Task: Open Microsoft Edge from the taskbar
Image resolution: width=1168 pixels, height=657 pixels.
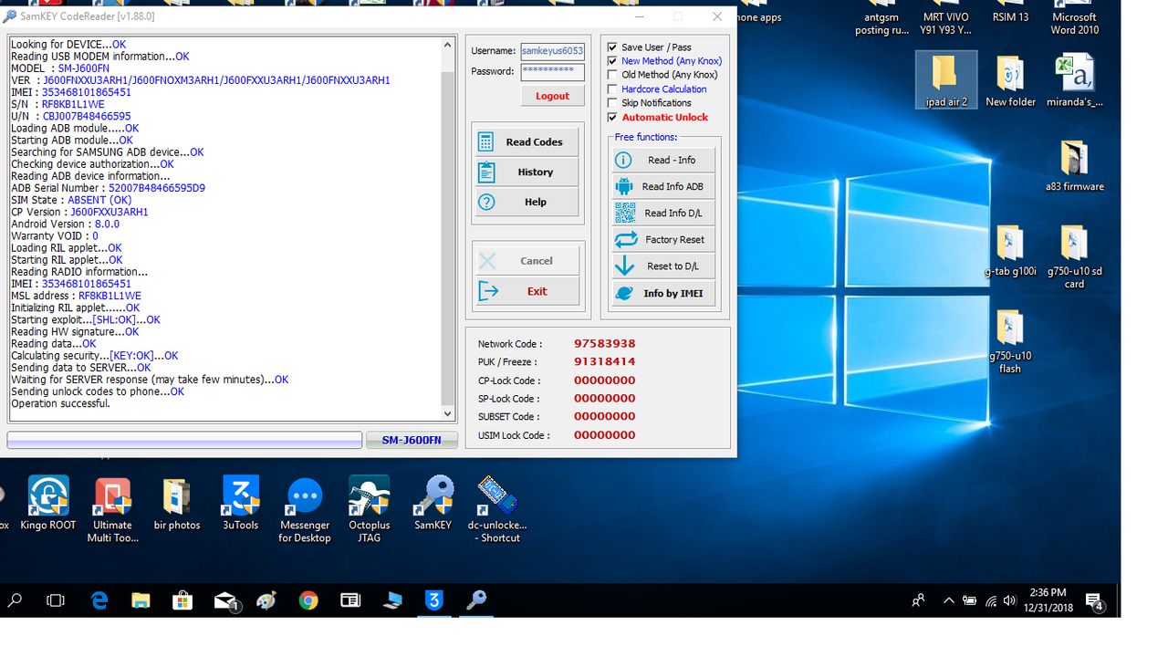Action: (99, 600)
